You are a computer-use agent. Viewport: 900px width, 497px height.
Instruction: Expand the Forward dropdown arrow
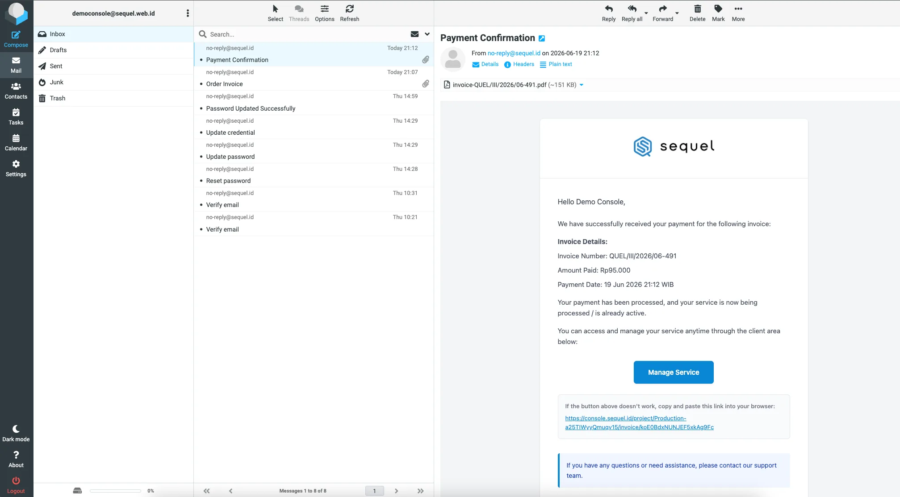pos(677,13)
